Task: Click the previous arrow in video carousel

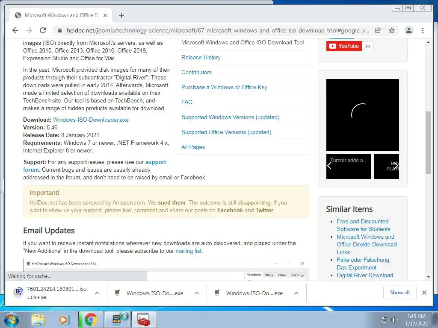Action: tap(329, 166)
